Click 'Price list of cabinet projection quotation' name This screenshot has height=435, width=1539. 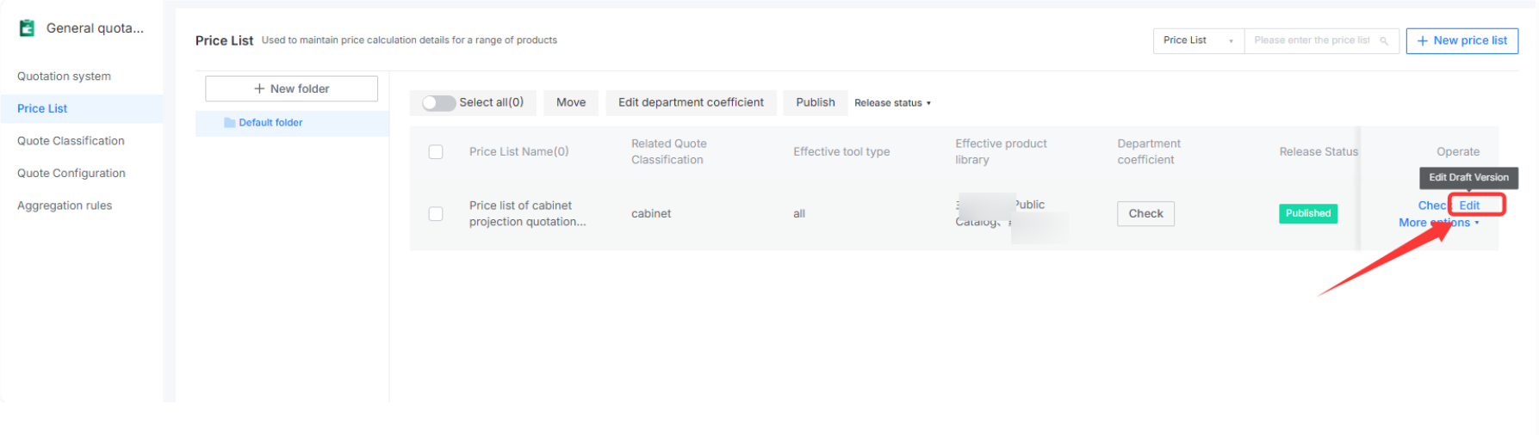[x=527, y=214]
